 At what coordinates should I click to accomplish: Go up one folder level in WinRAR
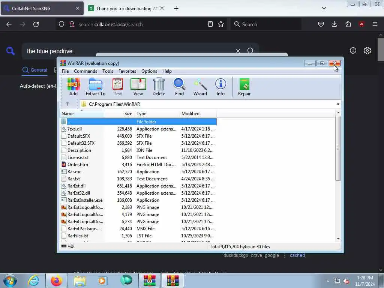click(x=67, y=104)
